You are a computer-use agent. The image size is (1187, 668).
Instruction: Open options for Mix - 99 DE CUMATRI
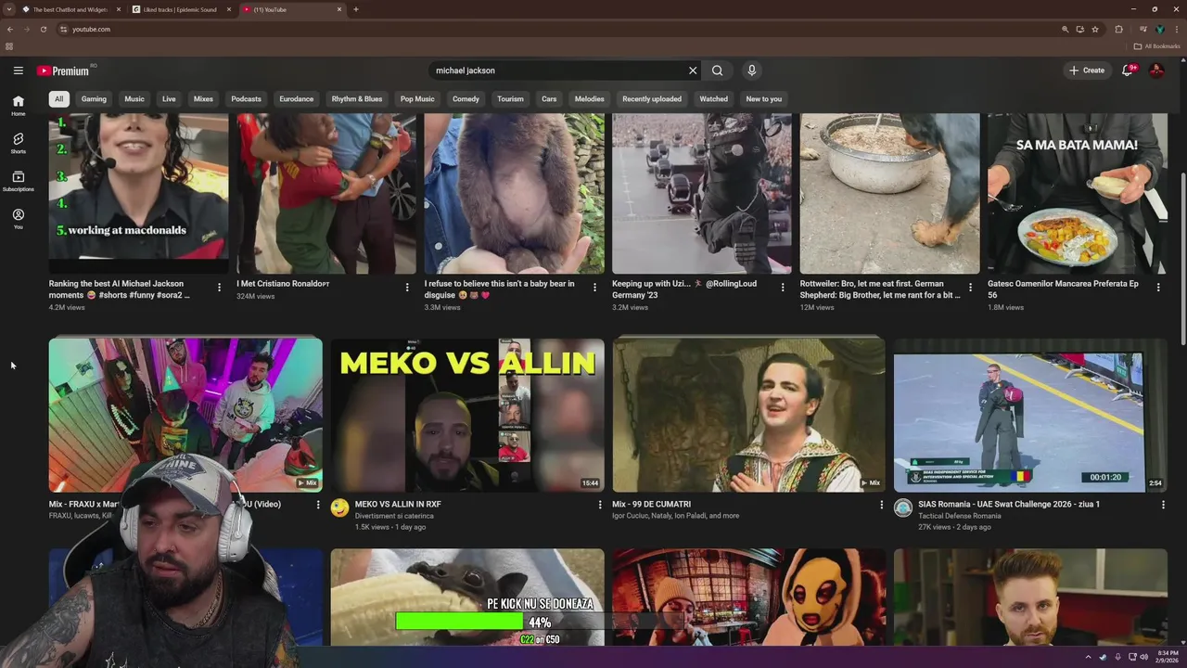(881, 505)
